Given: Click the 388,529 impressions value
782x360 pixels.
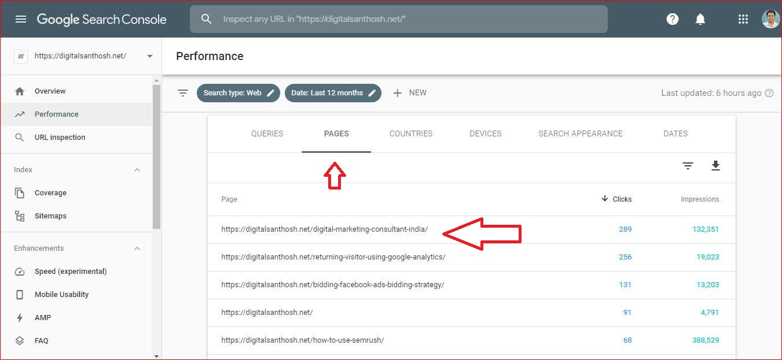Looking at the screenshot, I should [x=706, y=340].
